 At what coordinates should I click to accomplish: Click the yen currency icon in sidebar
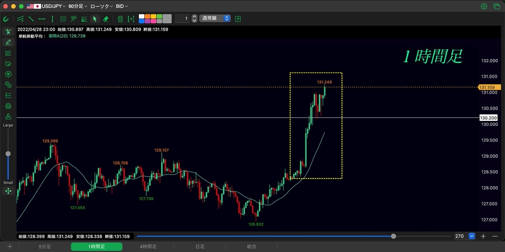[x=8, y=74]
